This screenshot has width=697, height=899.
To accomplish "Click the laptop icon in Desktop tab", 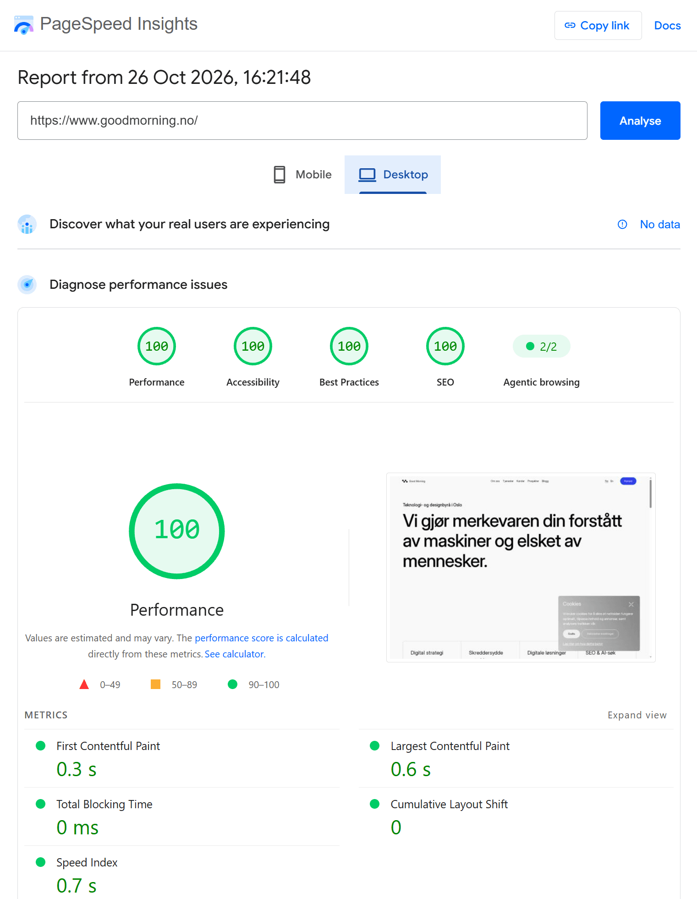I will [x=368, y=175].
